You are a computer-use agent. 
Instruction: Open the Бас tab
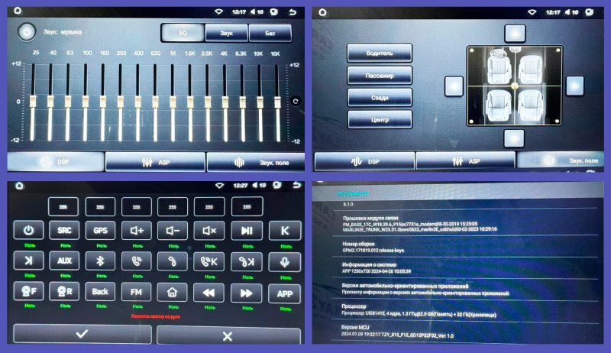coord(271,33)
